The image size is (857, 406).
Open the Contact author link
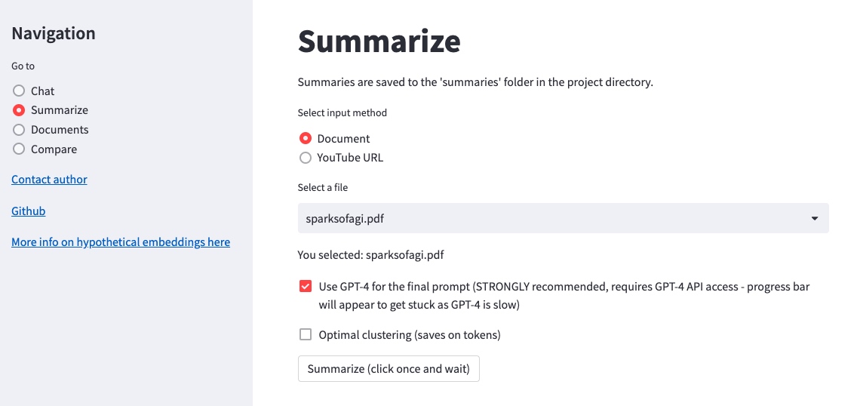(49, 180)
